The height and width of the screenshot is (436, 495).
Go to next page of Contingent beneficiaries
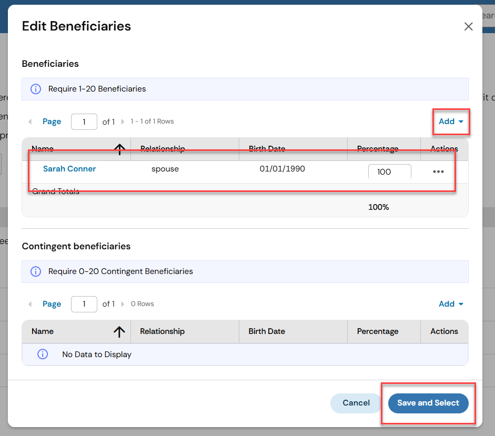[123, 304]
